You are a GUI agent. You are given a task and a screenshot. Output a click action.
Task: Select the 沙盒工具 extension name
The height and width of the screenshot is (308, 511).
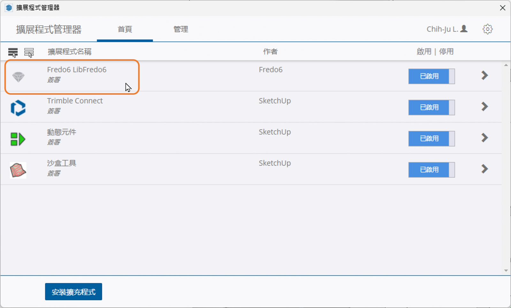tap(62, 163)
